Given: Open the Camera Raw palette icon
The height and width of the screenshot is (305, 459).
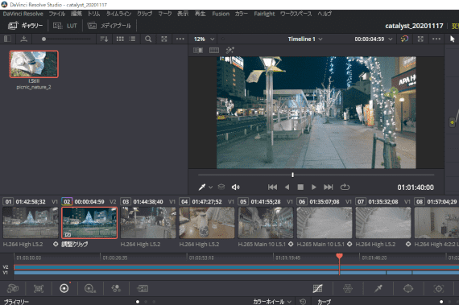Looking at the screenshot, I should [x=13, y=289].
